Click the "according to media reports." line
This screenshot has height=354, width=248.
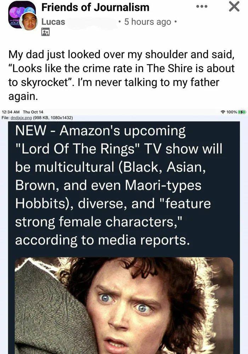click(102, 240)
